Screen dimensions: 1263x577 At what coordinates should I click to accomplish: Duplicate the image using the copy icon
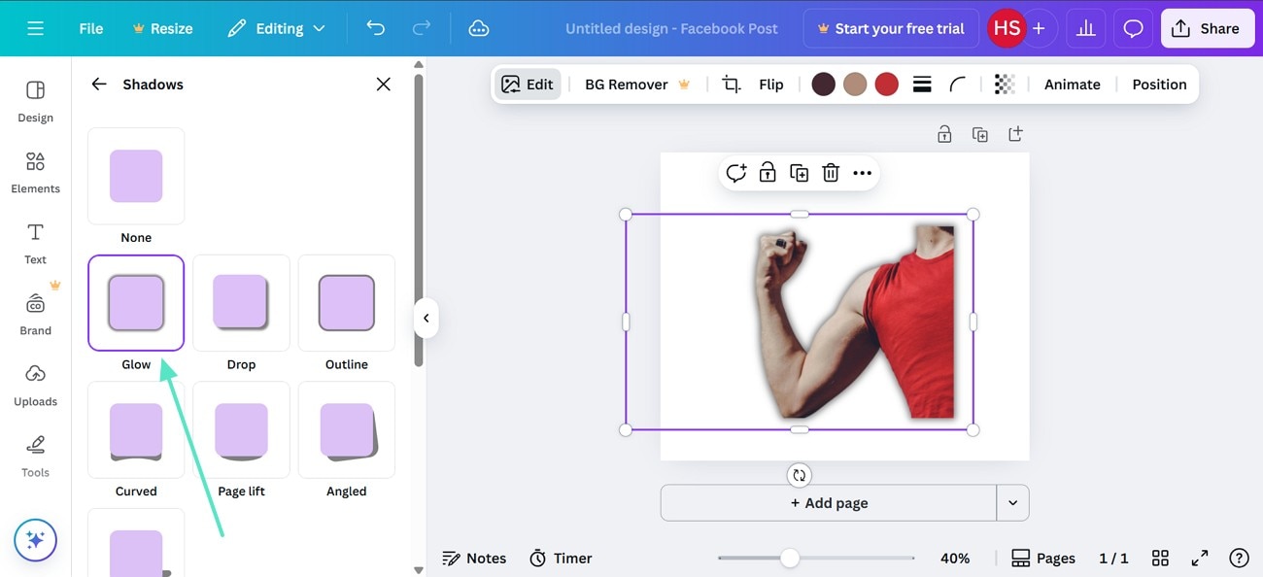pos(799,172)
